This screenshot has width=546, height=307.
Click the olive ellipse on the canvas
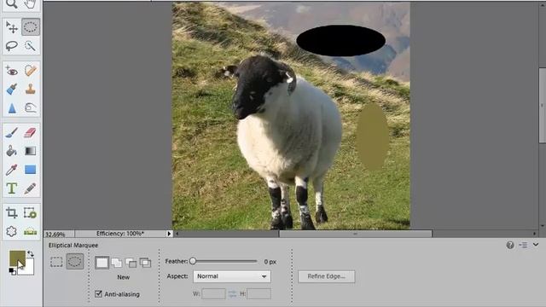(x=372, y=136)
